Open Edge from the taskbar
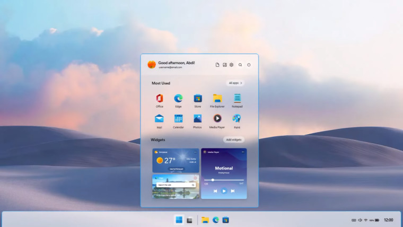Image resolution: width=403 pixels, height=227 pixels. [216, 220]
